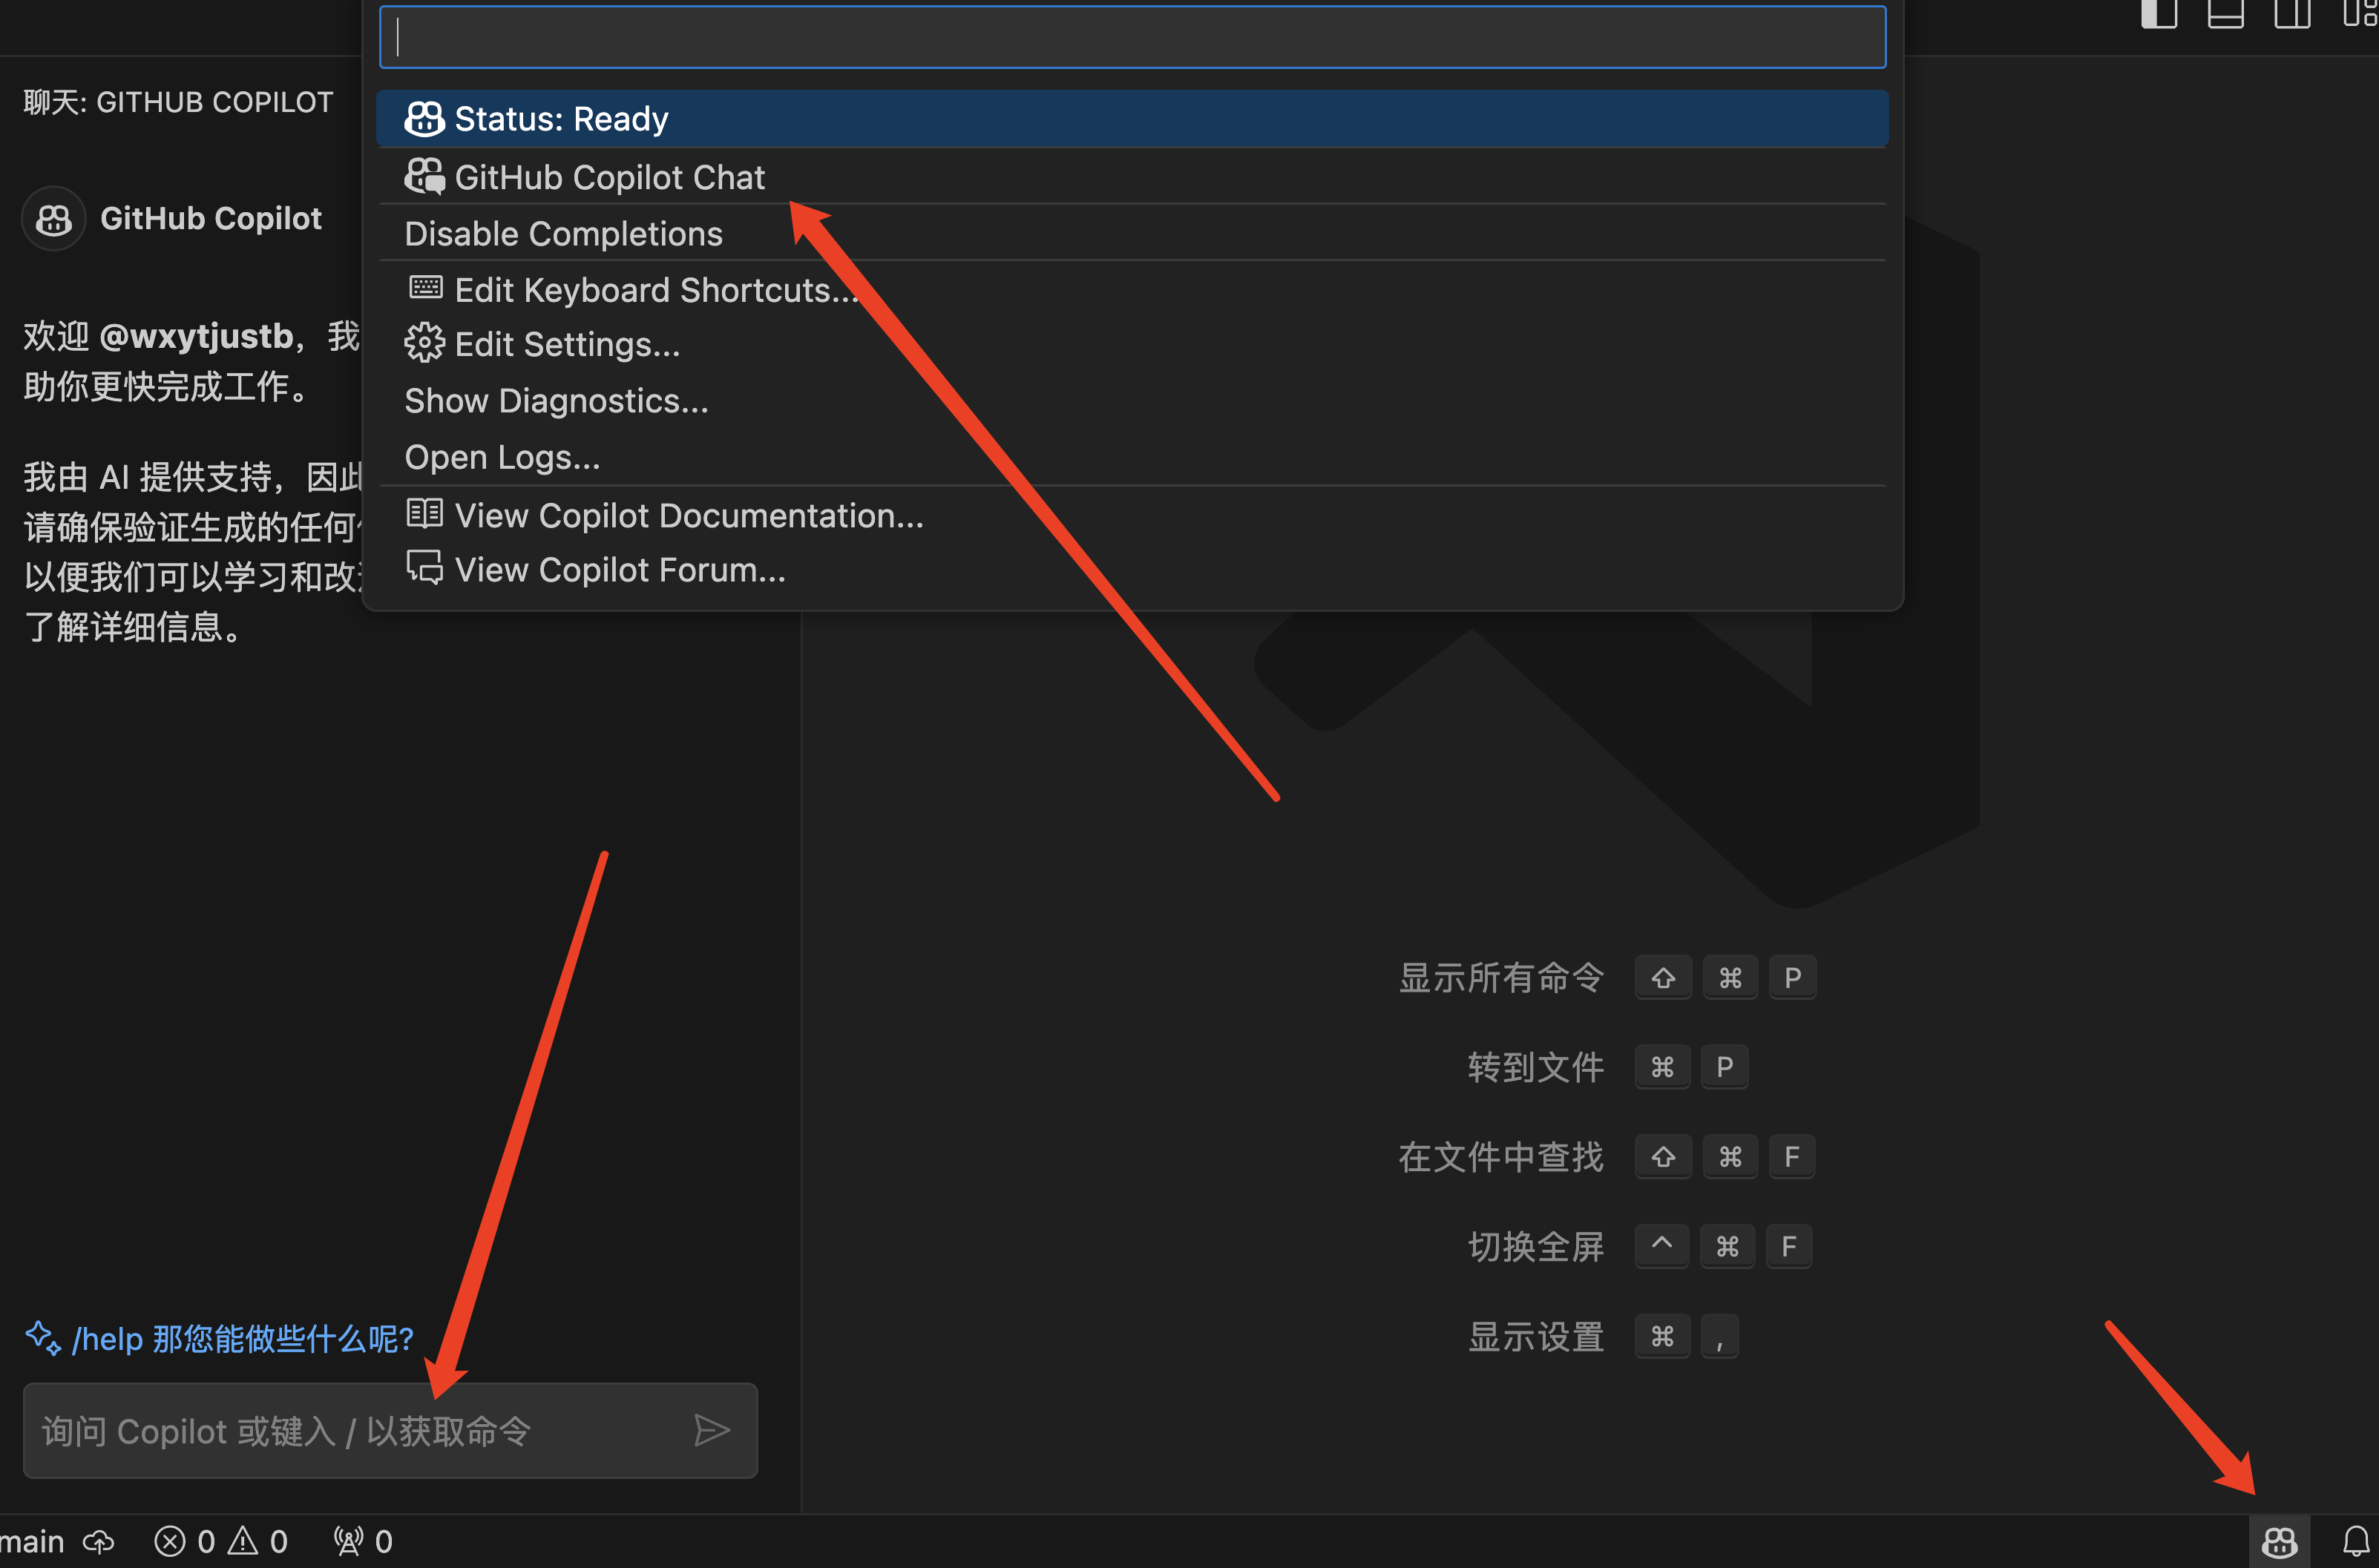
Task: Select the Status: Ready entry
Action: (x=1132, y=119)
